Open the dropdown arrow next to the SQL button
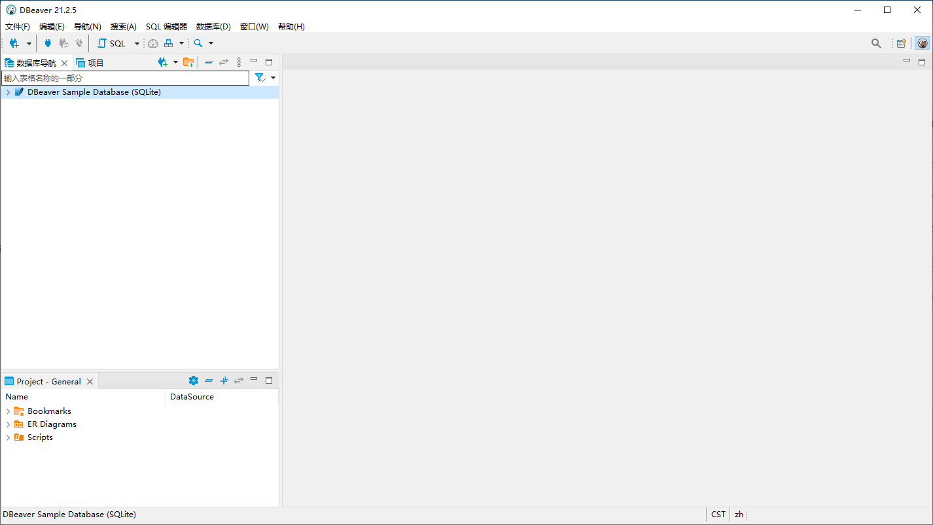The height and width of the screenshot is (525, 933). (x=137, y=44)
